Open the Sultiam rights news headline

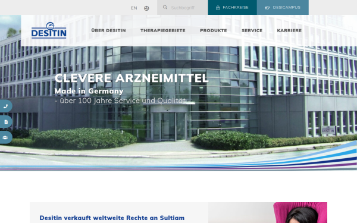tap(112, 218)
